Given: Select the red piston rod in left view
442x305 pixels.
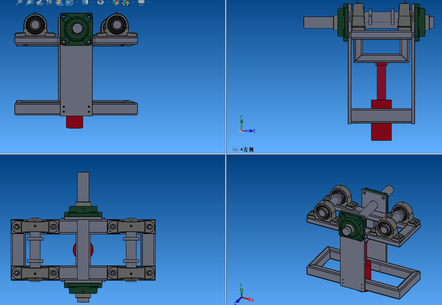Looking at the screenshot, I should [x=381, y=82].
